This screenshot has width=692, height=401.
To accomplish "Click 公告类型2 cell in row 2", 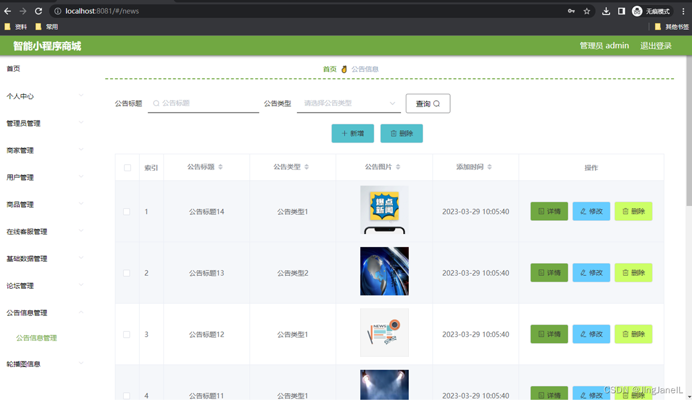I will click(x=293, y=273).
